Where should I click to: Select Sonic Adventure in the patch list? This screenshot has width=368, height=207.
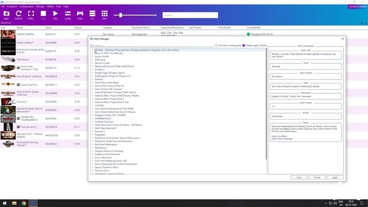103,158
